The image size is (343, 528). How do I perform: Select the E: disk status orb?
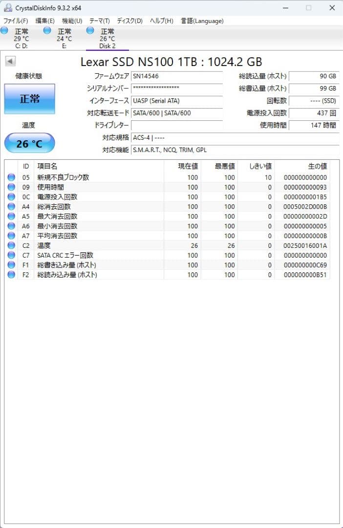coord(47,31)
